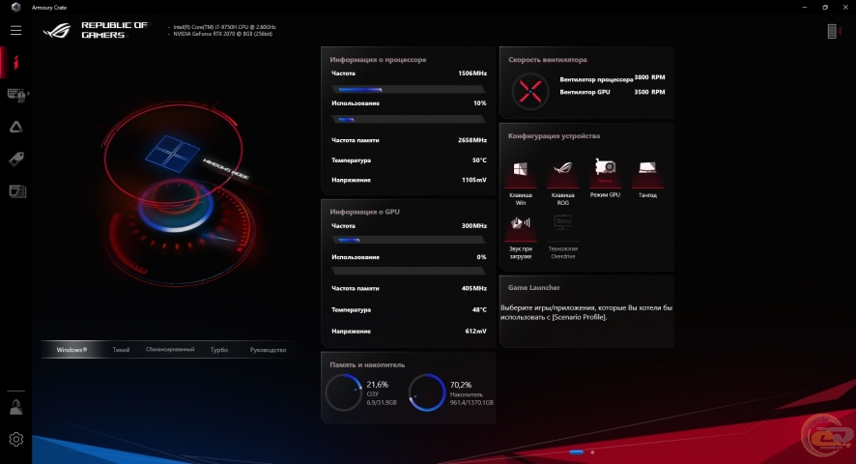Image resolution: width=856 pixels, height=464 pixels.
Task: Toggle the GPU mode (Режим GPU) setting
Action: [605, 178]
